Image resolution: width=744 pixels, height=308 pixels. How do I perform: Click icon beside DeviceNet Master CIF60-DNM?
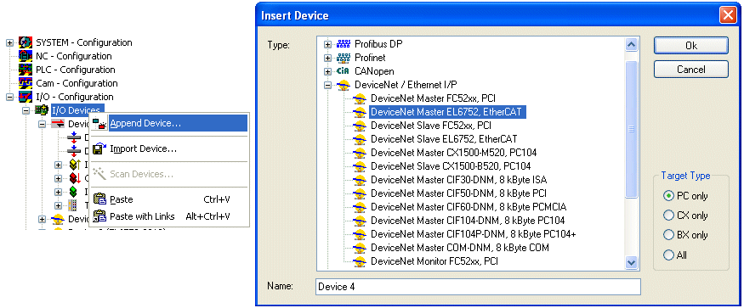pos(360,207)
